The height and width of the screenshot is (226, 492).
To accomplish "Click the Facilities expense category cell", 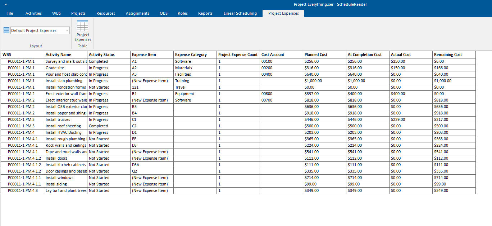I will point(195,74).
